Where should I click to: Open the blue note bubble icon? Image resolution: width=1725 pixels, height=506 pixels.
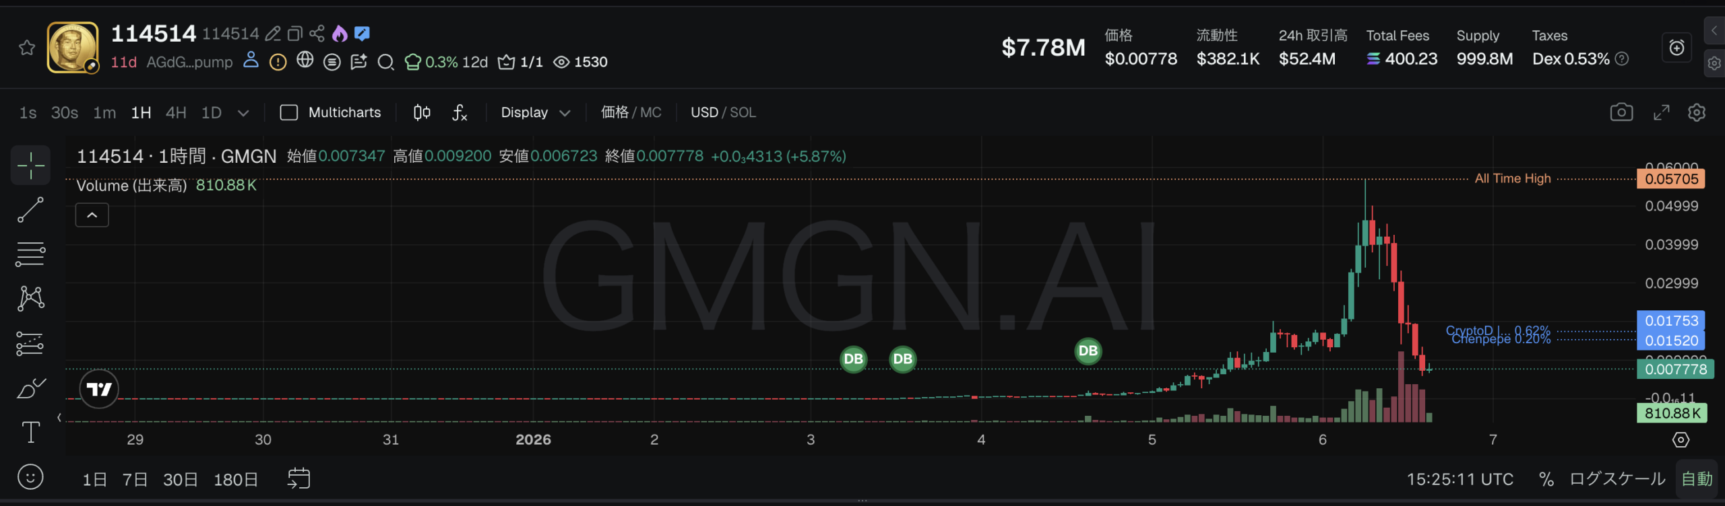[x=362, y=34]
